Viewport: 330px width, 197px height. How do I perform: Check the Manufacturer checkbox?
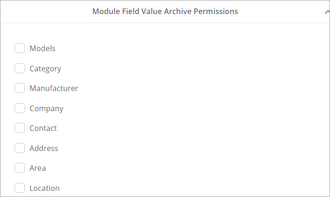[20, 88]
